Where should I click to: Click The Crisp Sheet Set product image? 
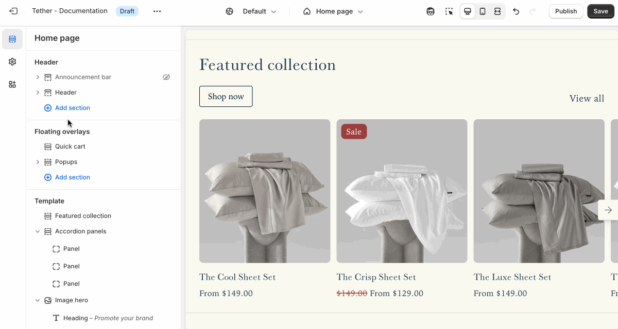[402, 191]
